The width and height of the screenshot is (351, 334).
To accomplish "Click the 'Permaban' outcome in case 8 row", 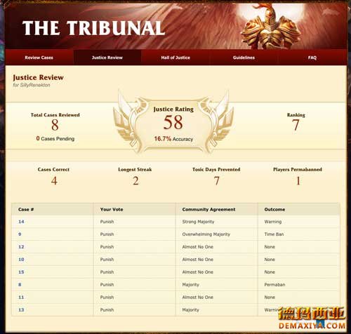I will [274, 285].
